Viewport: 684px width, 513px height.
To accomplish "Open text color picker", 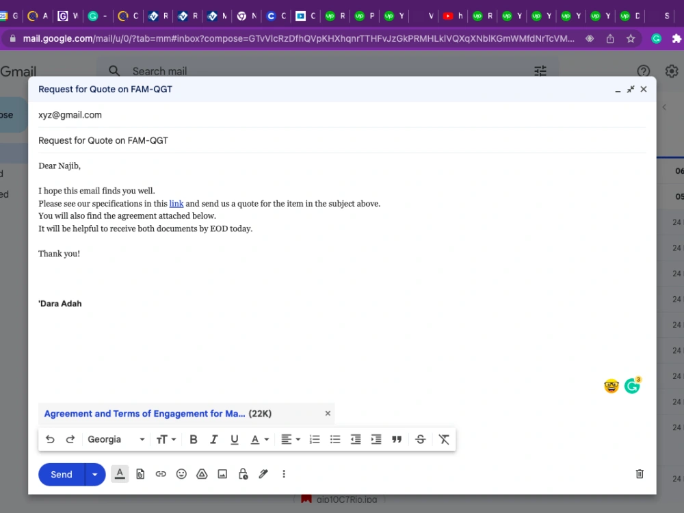I will (x=259, y=439).
